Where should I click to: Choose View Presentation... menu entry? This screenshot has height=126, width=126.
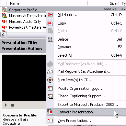coord(86,121)
